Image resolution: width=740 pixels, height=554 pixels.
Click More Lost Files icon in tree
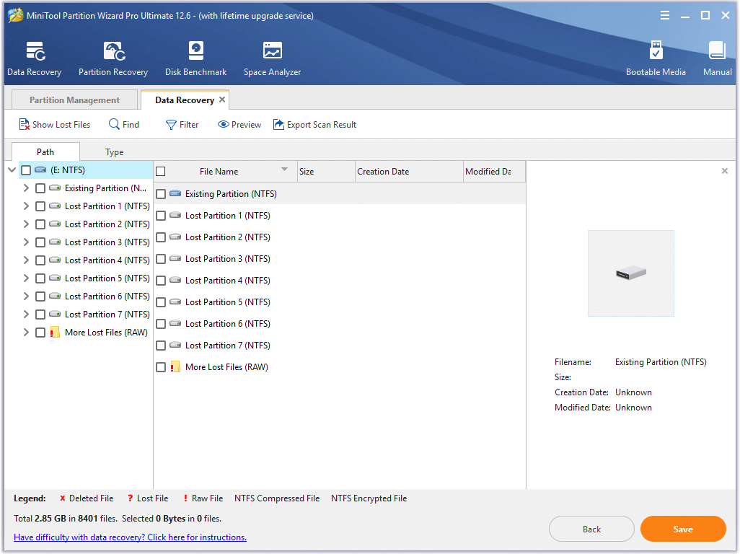tap(55, 333)
